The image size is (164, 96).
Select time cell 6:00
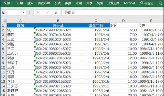click(124, 30)
